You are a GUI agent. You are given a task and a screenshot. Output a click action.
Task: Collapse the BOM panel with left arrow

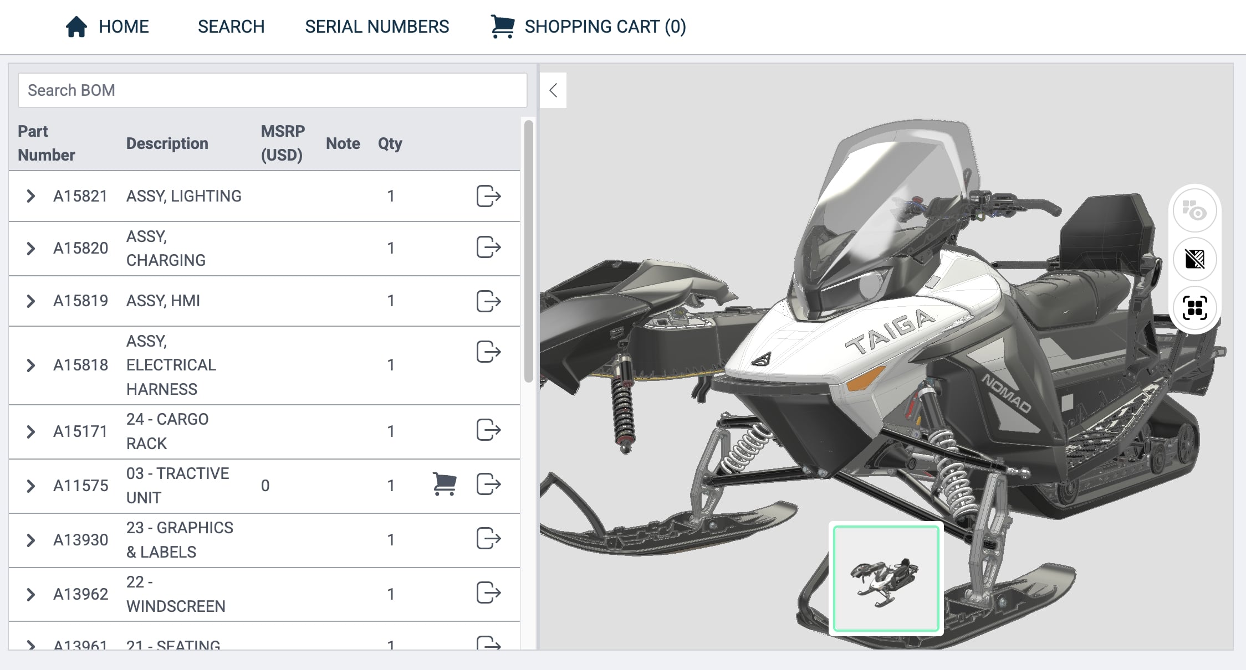click(x=553, y=90)
